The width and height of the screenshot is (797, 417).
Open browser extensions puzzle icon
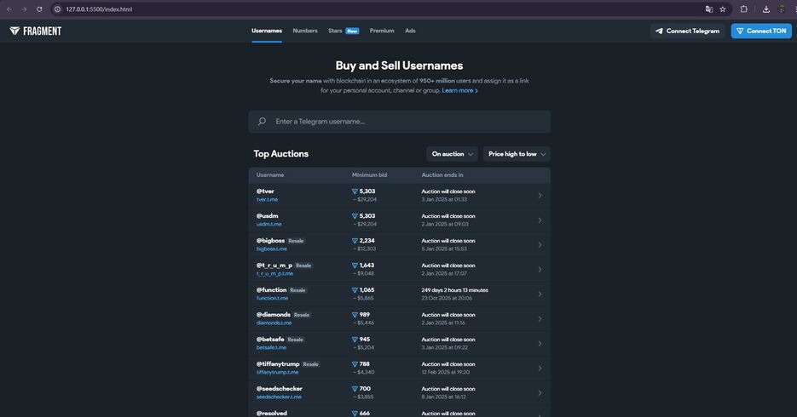[x=744, y=9]
